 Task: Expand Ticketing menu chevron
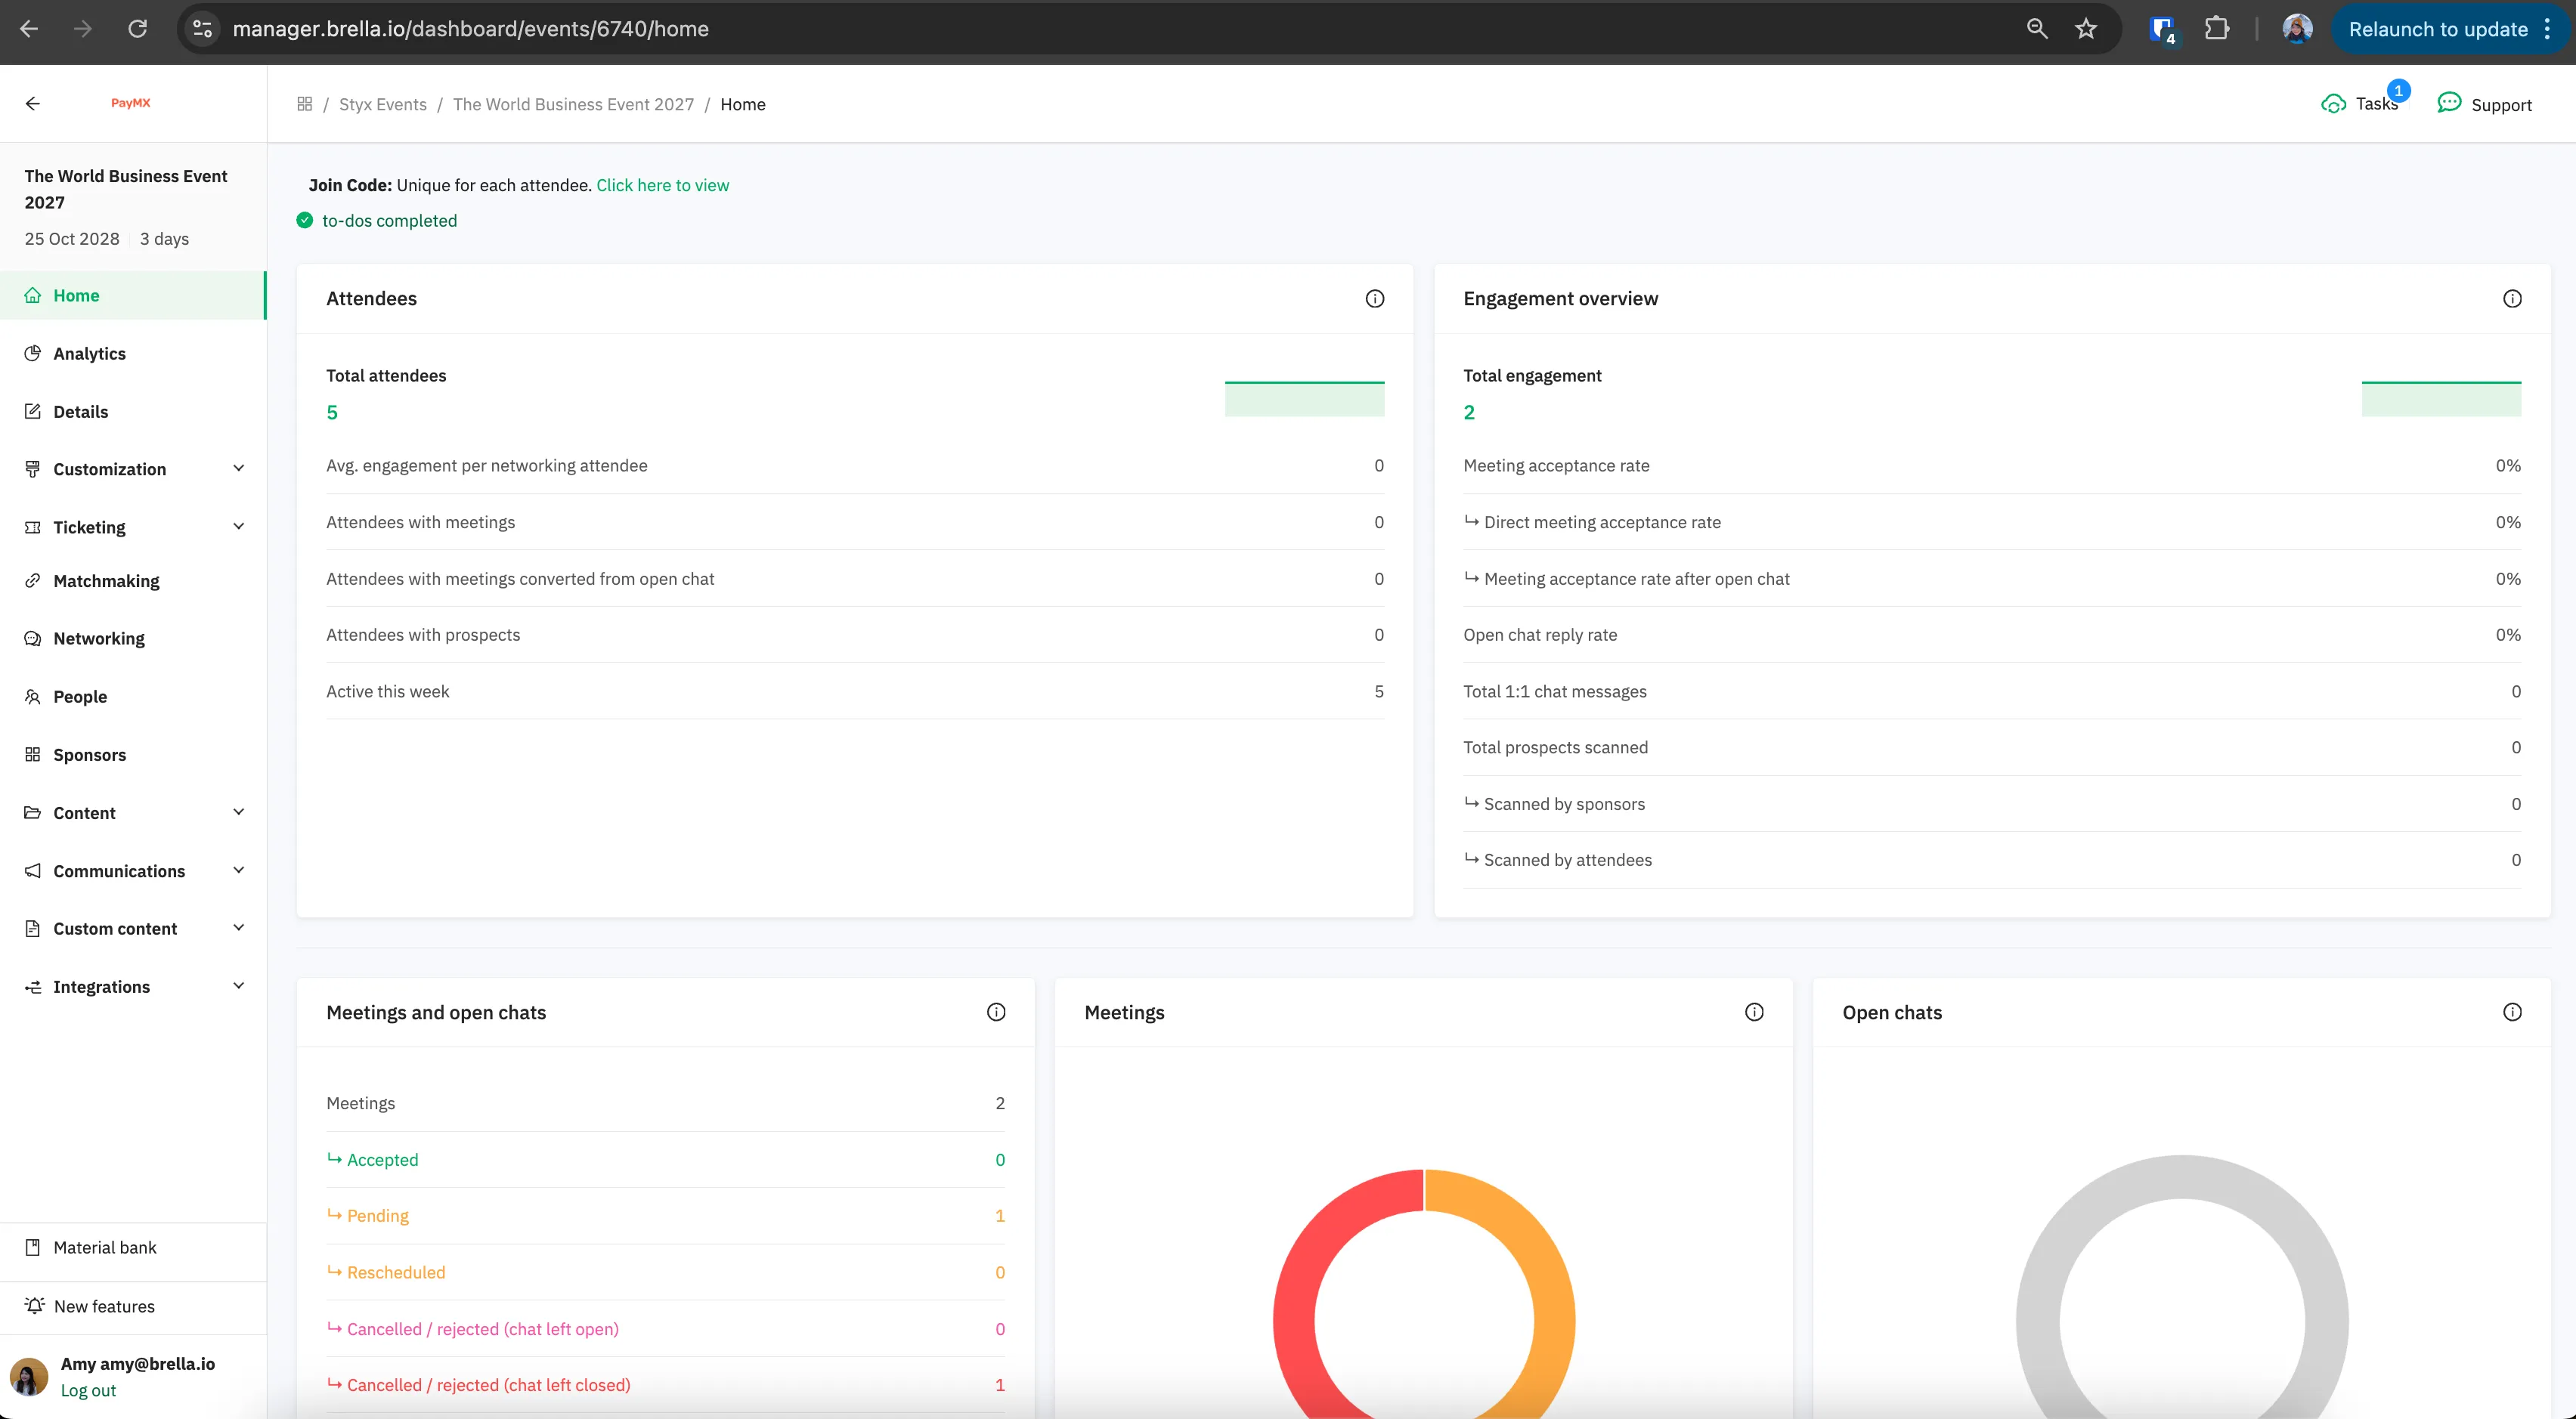(239, 527)
